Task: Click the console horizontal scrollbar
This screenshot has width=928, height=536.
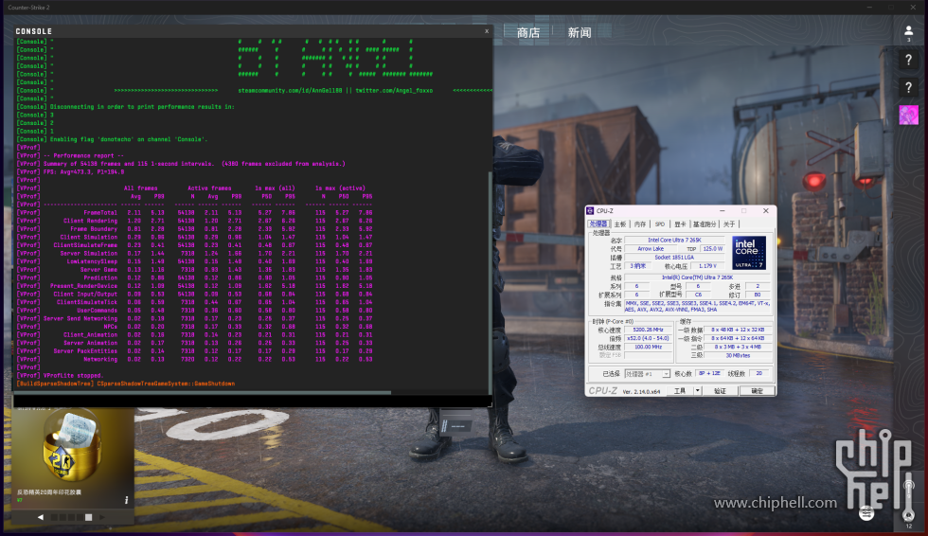Action: coord(203,392)
